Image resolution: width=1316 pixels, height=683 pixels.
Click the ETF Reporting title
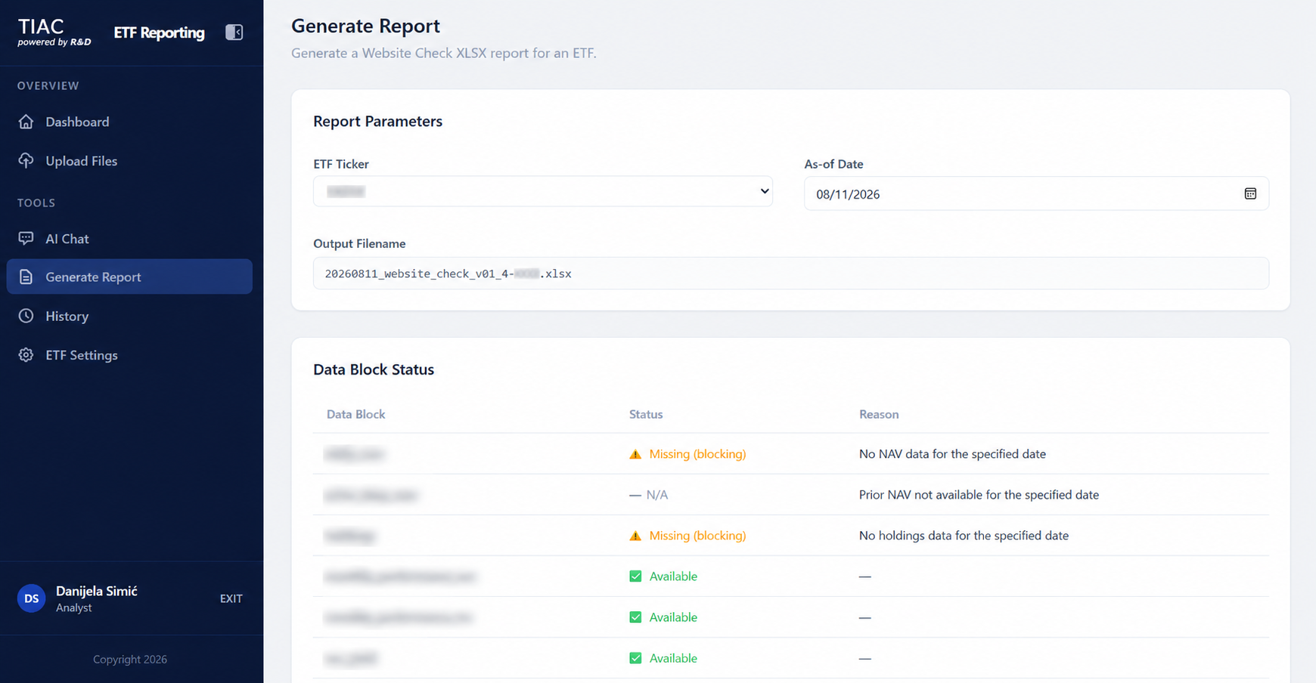[x=159, y=32]
